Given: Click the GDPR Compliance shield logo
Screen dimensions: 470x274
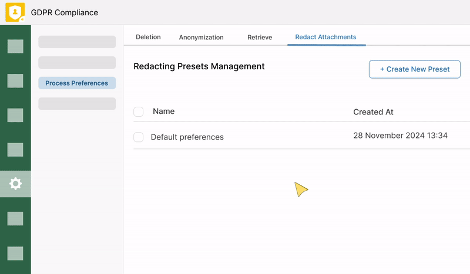Looking at the screenshot, I should point(15,12).
